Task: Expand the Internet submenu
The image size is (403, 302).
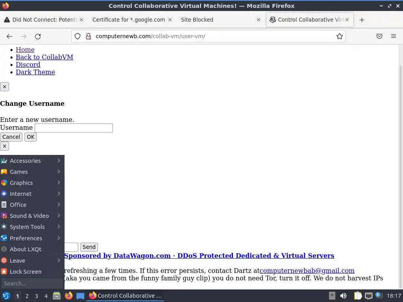Action: pos(32,194)
